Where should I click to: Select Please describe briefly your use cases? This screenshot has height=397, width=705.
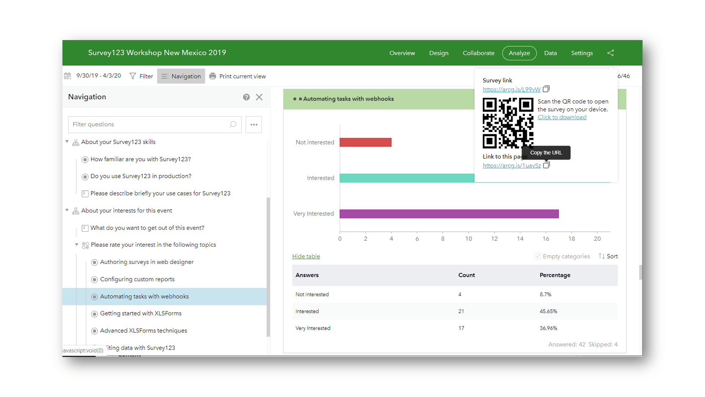click(160, 193)
